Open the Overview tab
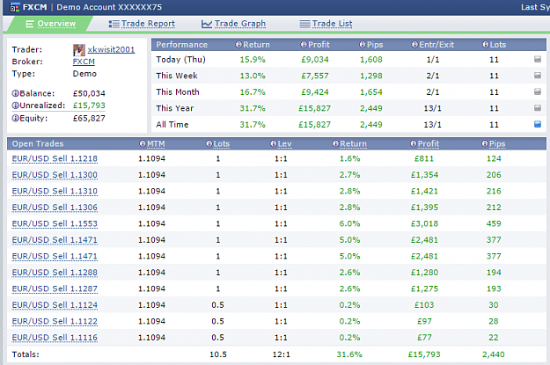The width and height of the screenshot is (550, 365). click(51, 24)
